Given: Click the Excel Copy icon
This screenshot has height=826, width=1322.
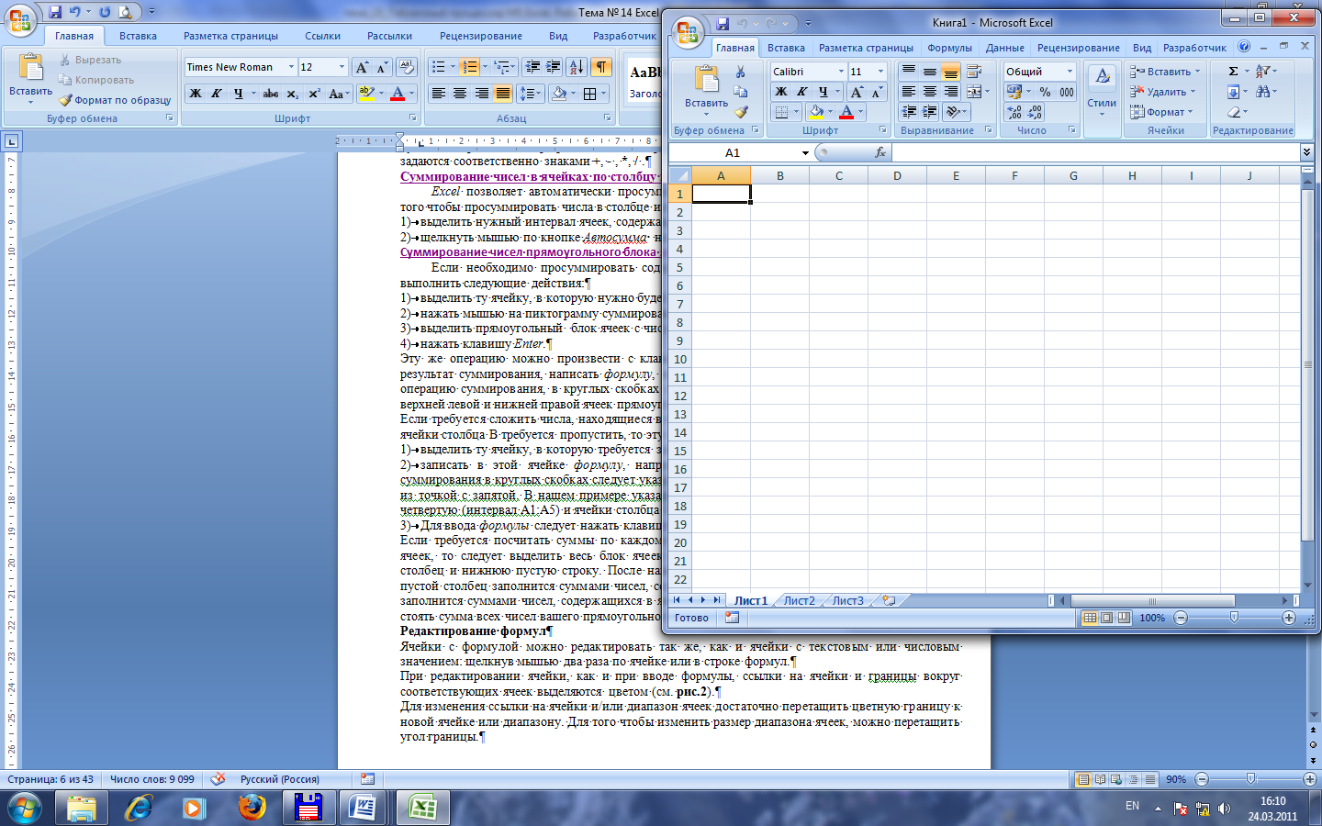Looking at the screenshot, I should tap(741, 92).
